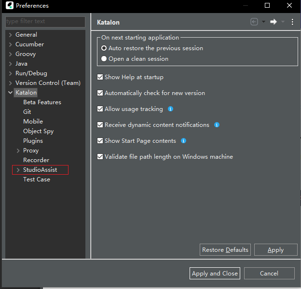Click info icon beside dynamic content notifications
The height and width of the screenshot is (289, 301).
(217, 125)
